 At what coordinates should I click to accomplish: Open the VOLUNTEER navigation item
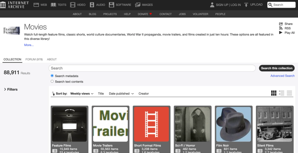200,14
